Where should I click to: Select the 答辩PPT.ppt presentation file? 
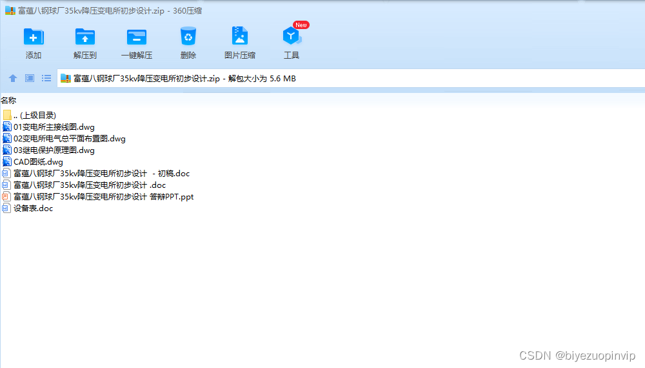pos(103,197)
